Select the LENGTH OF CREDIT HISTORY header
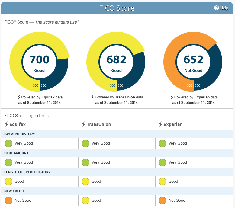Viewport: 235px width, 208px height. pyautogui.click(x=27, y=172)
